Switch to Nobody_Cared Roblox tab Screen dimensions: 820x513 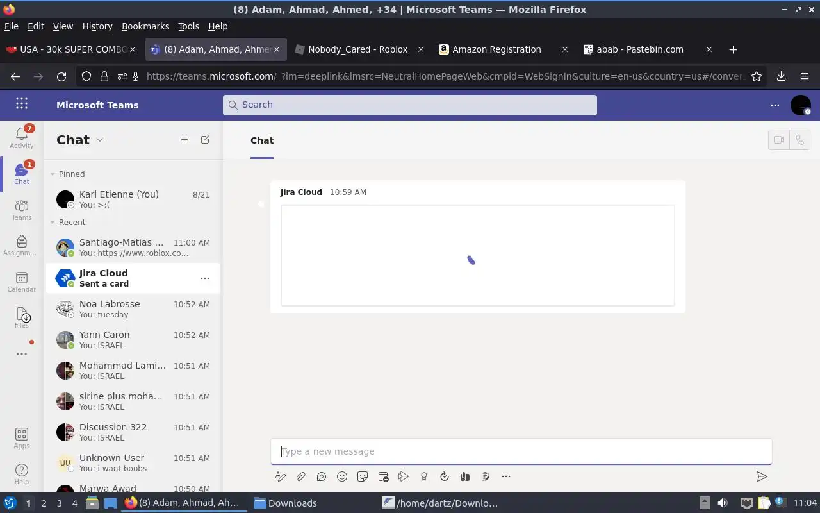click(359, 49)
